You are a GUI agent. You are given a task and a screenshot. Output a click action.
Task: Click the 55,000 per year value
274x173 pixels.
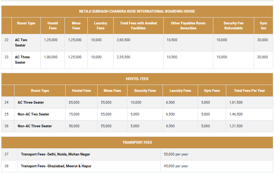tap(176, 154)
